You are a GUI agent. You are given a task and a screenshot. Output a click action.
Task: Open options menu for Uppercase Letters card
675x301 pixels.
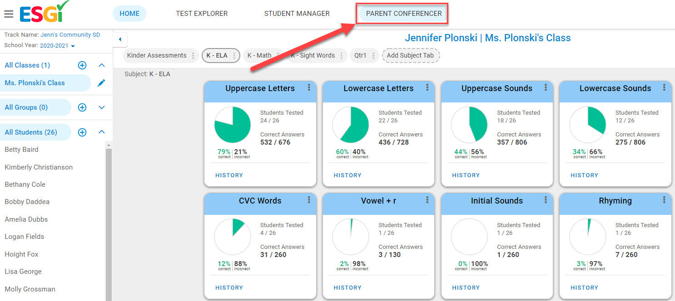309,87
